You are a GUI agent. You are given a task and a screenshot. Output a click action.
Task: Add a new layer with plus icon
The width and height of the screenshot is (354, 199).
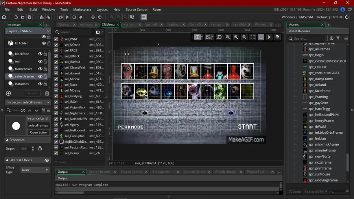pos(8,93)
